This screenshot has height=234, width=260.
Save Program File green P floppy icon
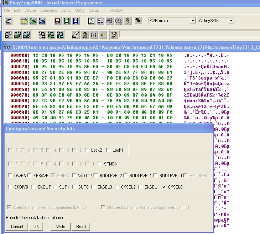[x=67, y=21]
